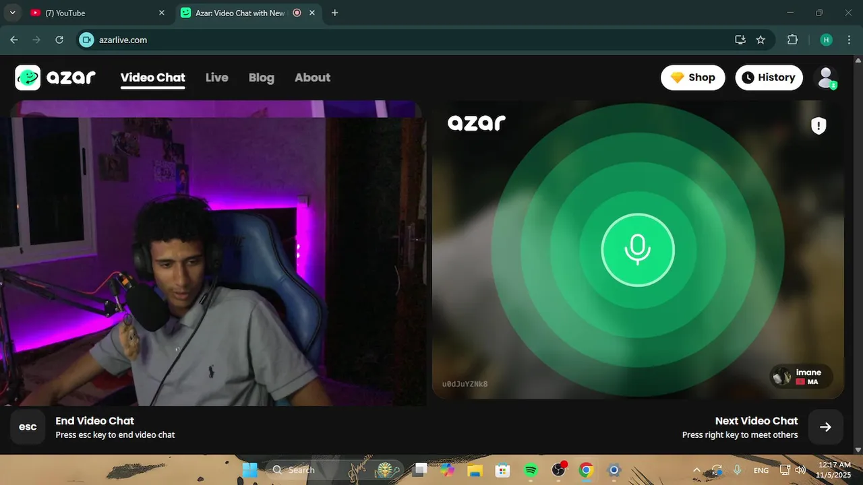Open the profile avatar menu
This screenshot has width=863, height=485.
[826, 77]
